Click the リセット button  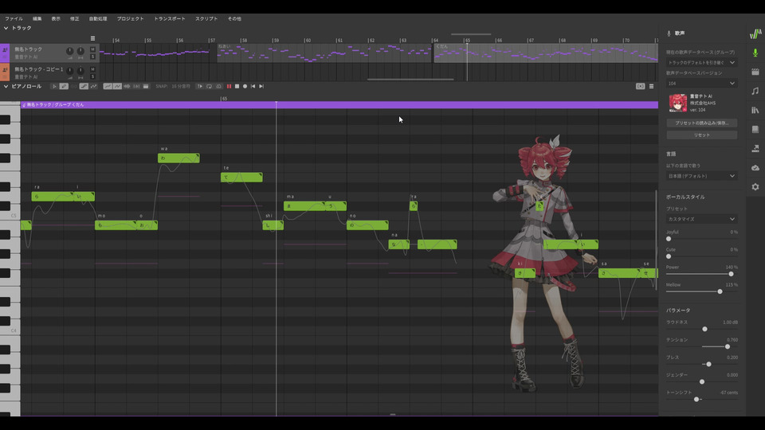701,135
